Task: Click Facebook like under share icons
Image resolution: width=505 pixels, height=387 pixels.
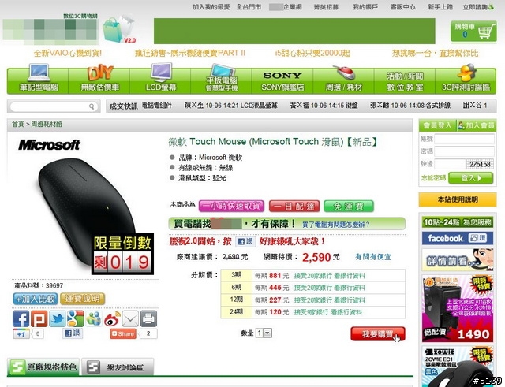Action: (73, 333)
